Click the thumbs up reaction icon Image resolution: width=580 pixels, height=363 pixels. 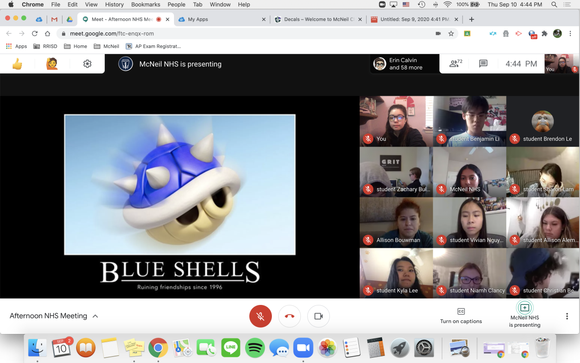[x=17, y=64]
